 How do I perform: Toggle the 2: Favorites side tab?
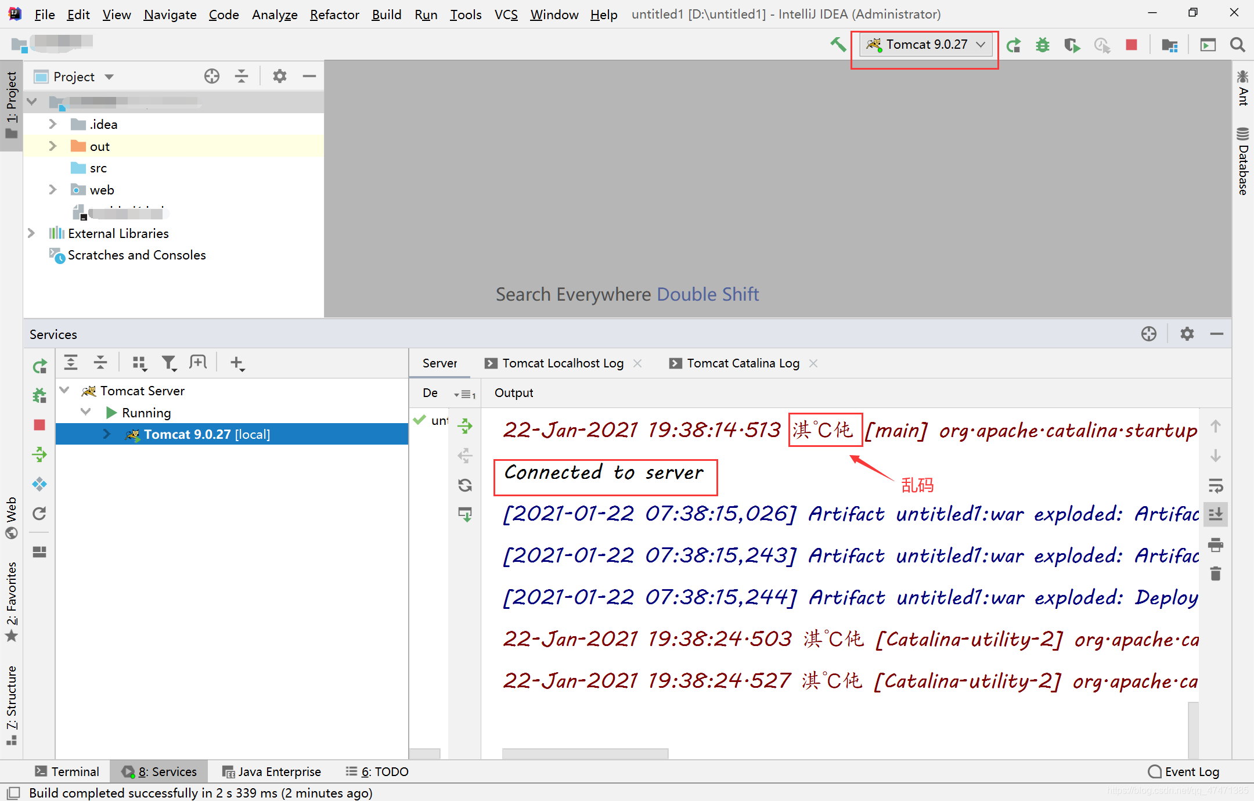(x=11, y=602)
